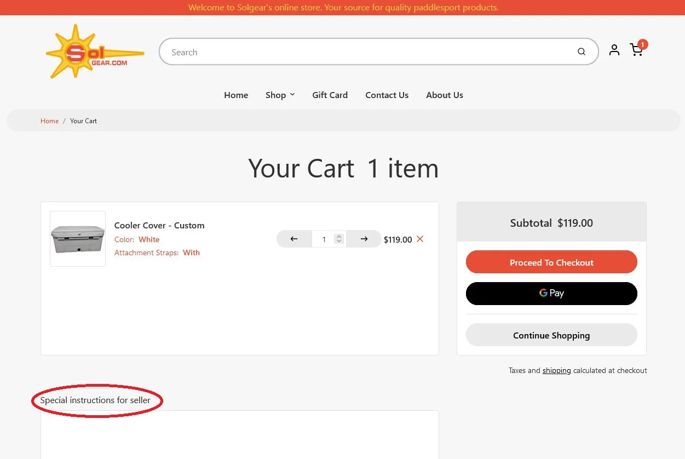Viewport: 685px width, 459px height.
Task: Open the Gift Card page
Action: pyautogui.click(x=330, y=95)
